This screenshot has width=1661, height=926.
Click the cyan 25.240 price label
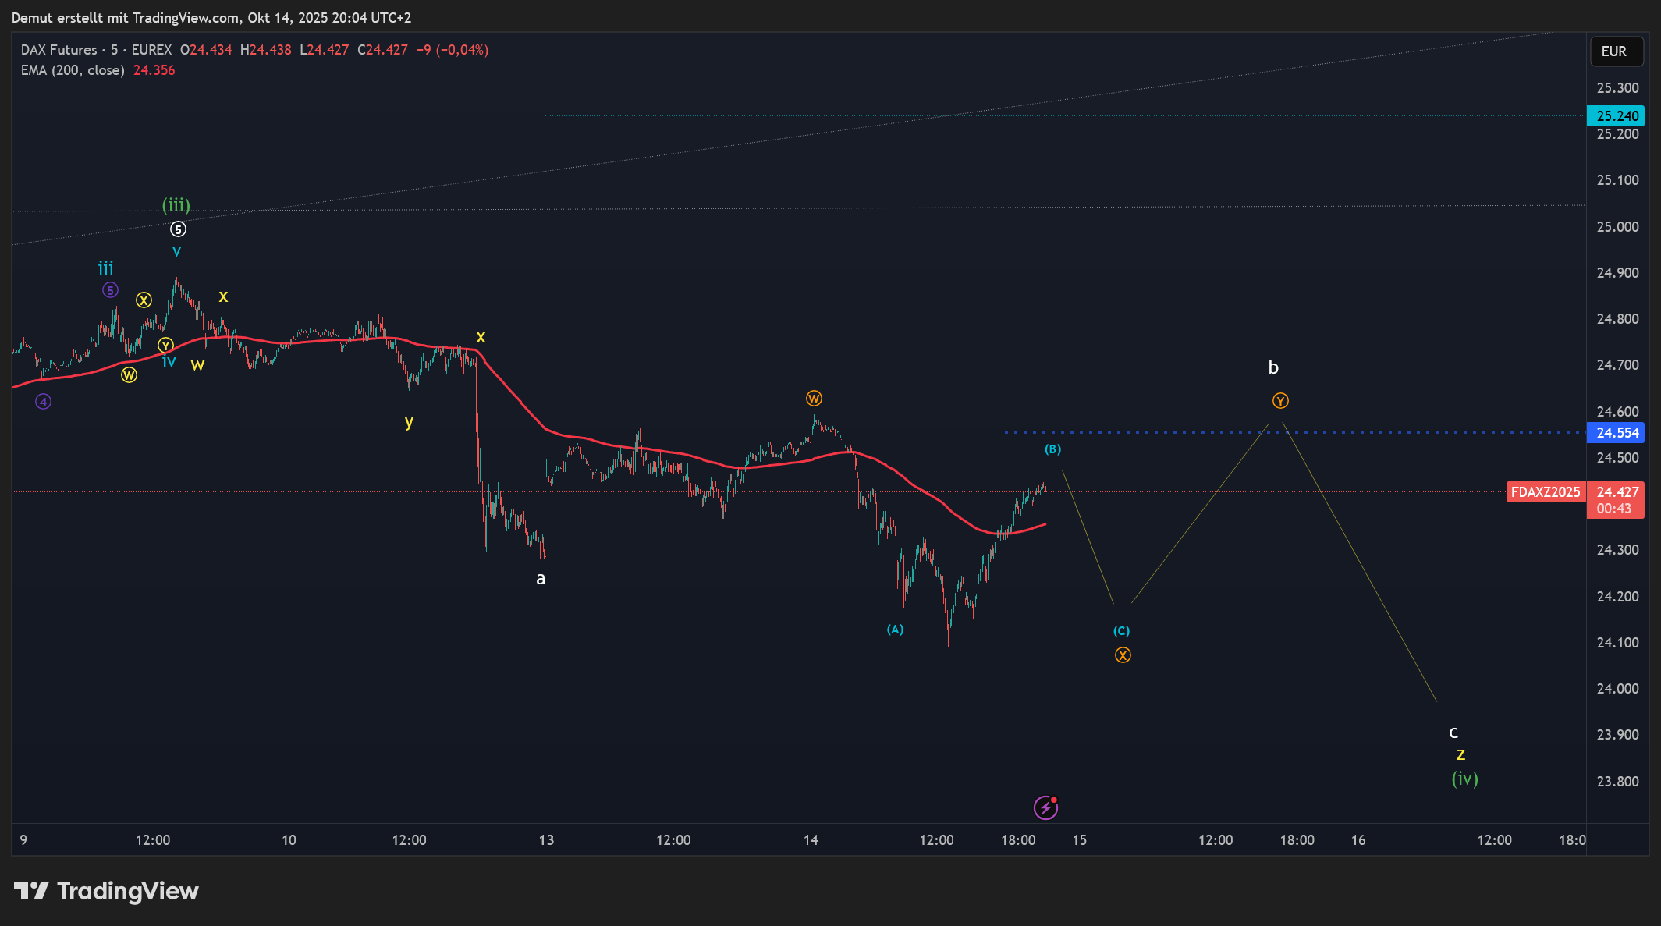pyautogui.click(x=1616, y=116)
